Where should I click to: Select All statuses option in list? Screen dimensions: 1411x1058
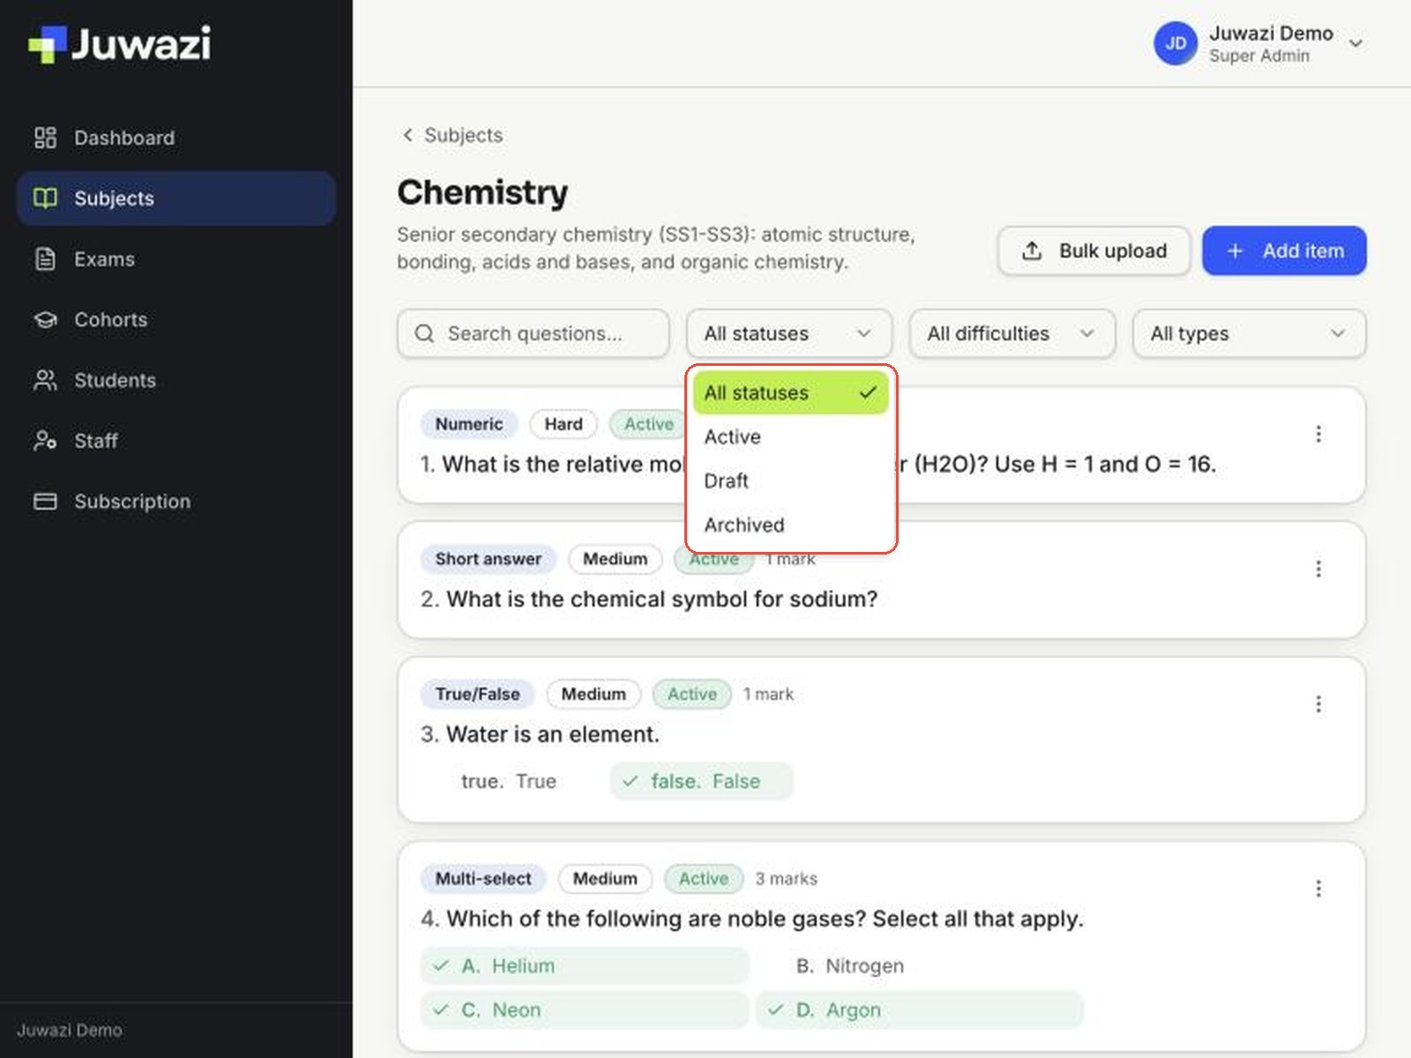tap(790, 392)
